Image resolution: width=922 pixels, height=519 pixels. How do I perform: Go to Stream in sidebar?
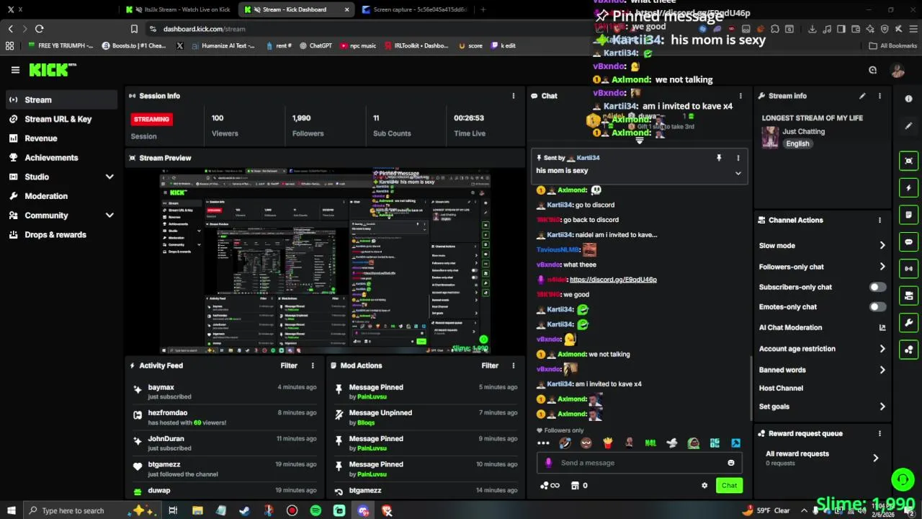[x=61, y=99]
